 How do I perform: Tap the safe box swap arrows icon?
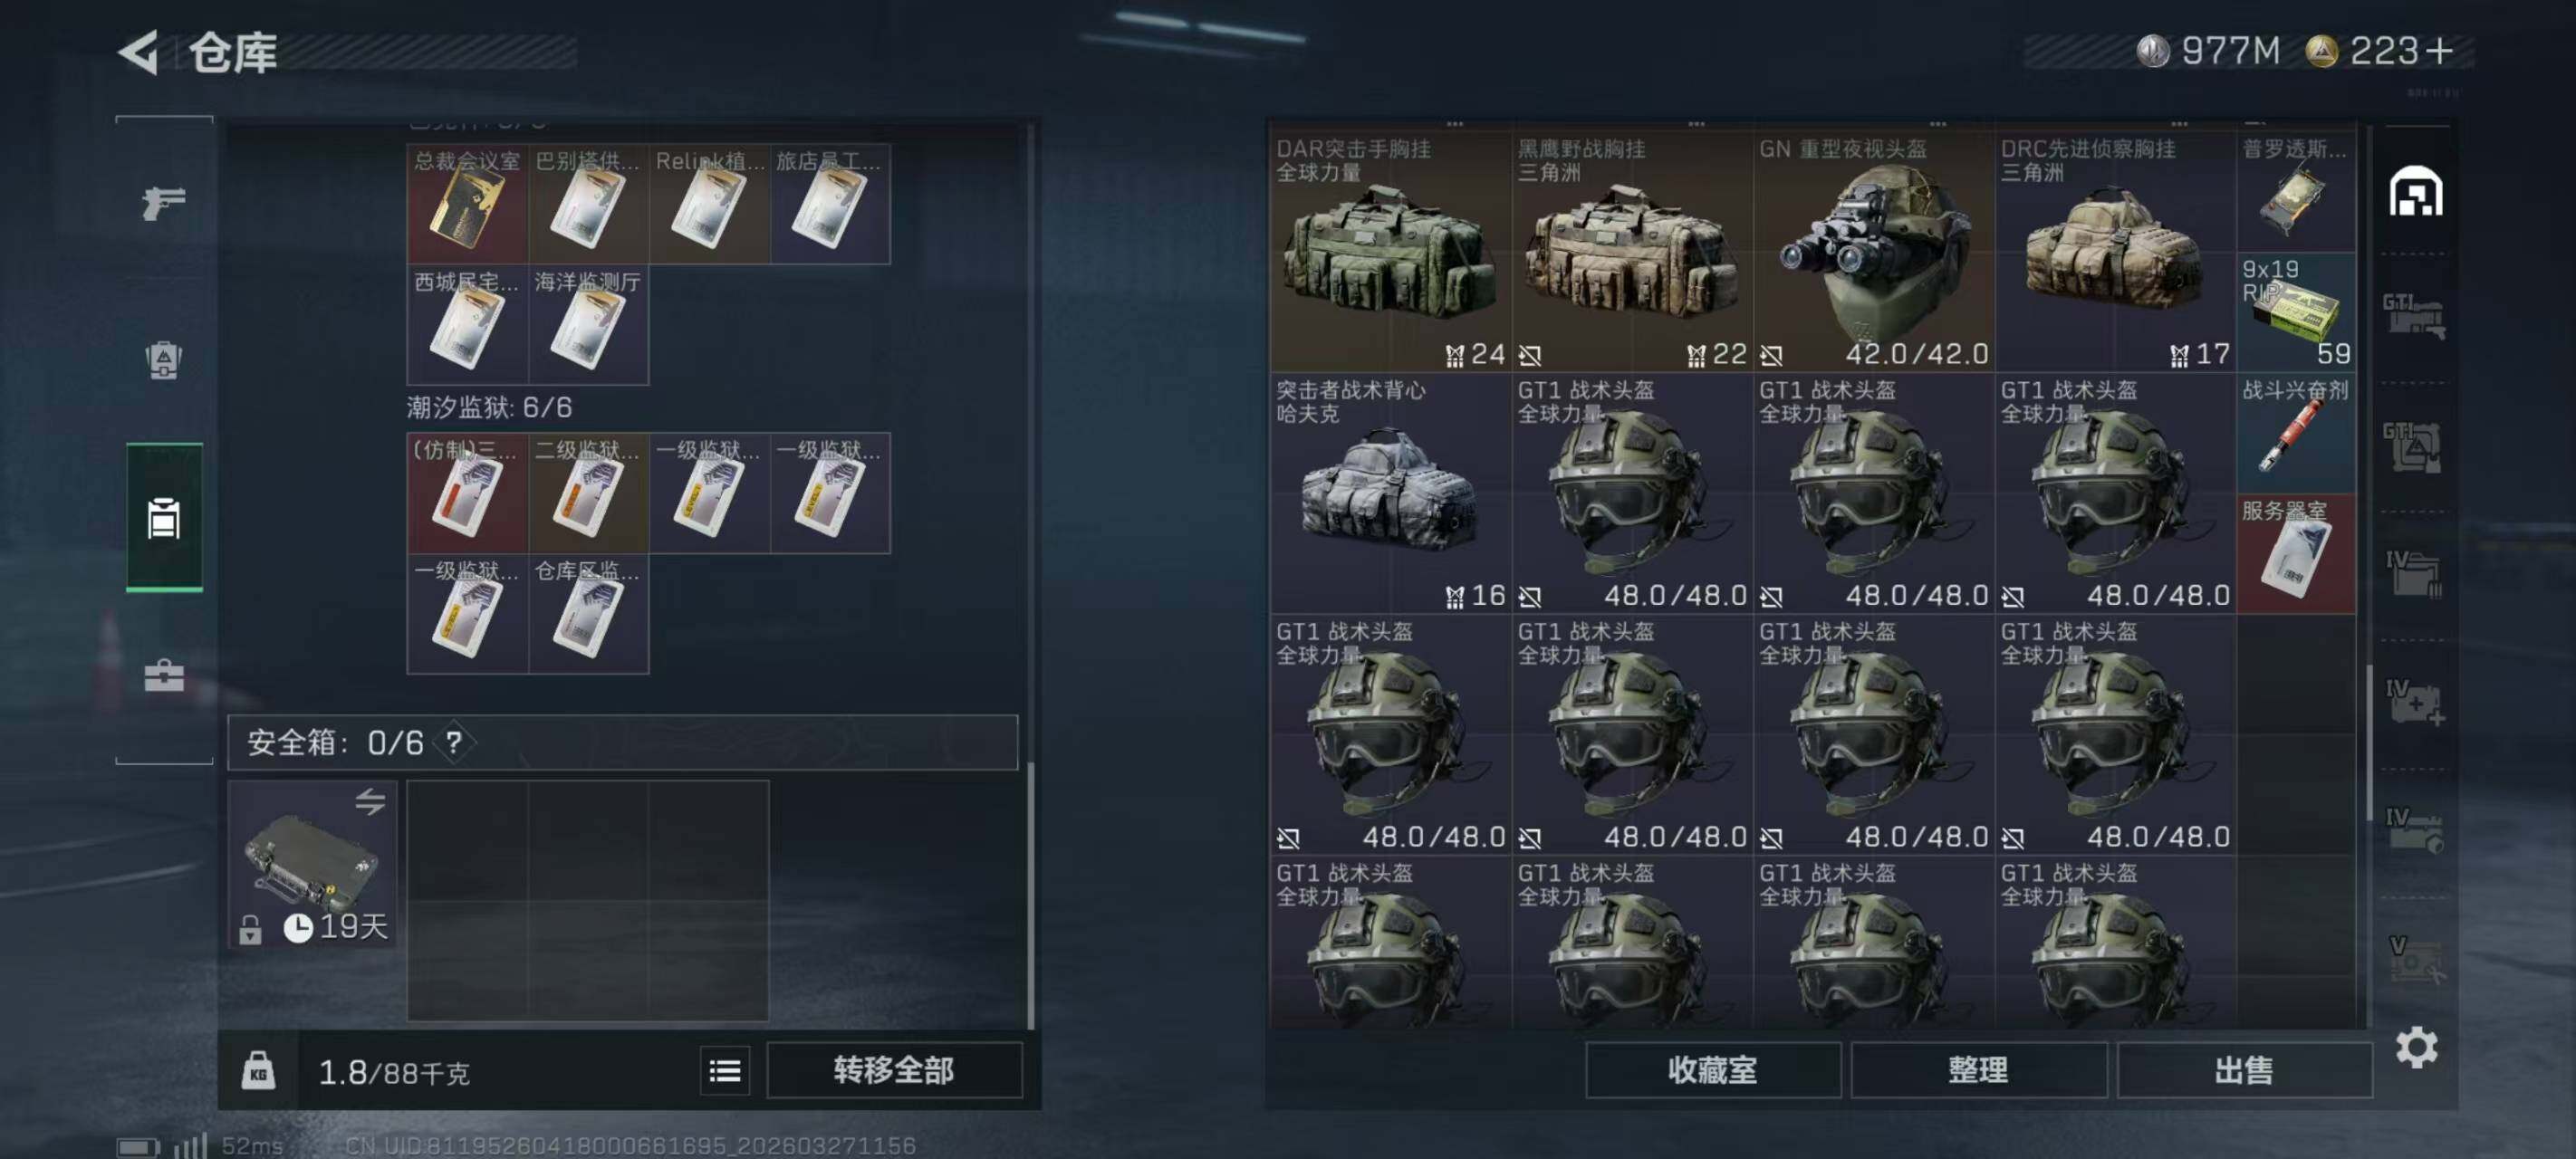pyautogui.click(x=370, y=801)
